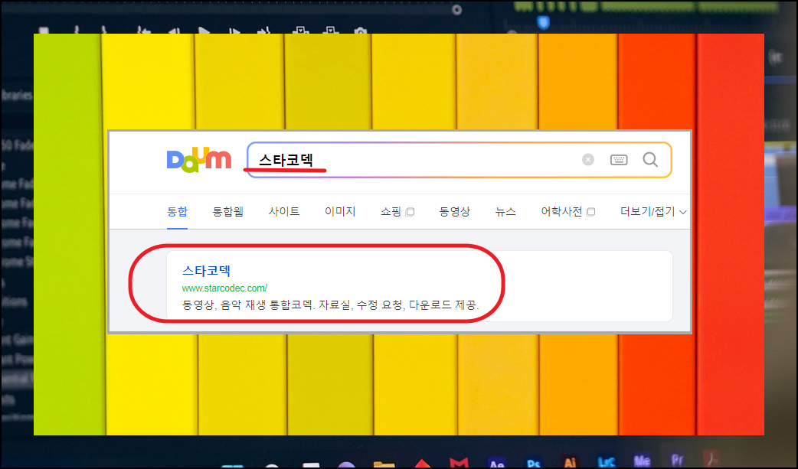Open the virtual keyboard icon in search bar
This screenshot has width=798, height=469.
pyautogui.click(x=619, y=160)
